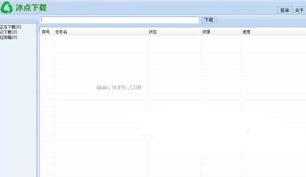Click the green 冰点下载 logo icon
Screen dimensions: 306x177
coord(7,7)
